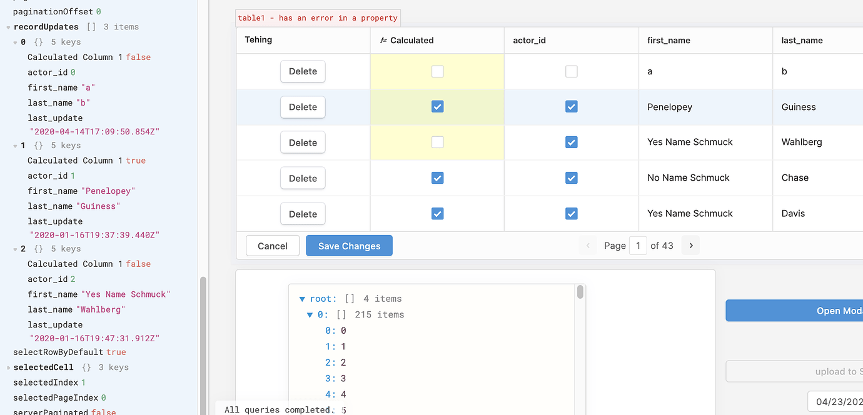Screen dimensions: 863x415
Task: Click the previous page chevron arrow
Action: pos(588,245)
